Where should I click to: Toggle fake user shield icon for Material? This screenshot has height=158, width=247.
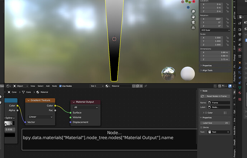pyautogui.click(x=134, y=86)
